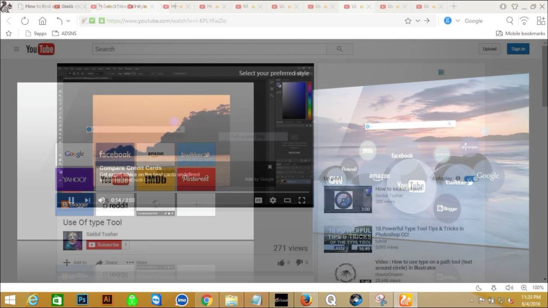Open the T-shirt theme icon in title bar
The width and height of the screenshot is (548, 308).
[515, 6]
